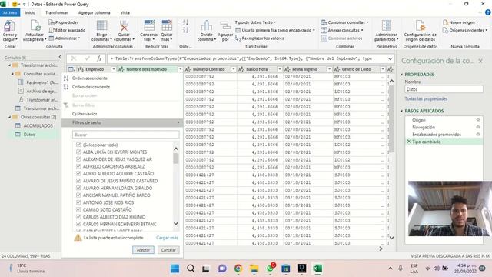The image size is (492, 277).
Task: Choose Orden descendente in filter menu
Action: point(91,87)
